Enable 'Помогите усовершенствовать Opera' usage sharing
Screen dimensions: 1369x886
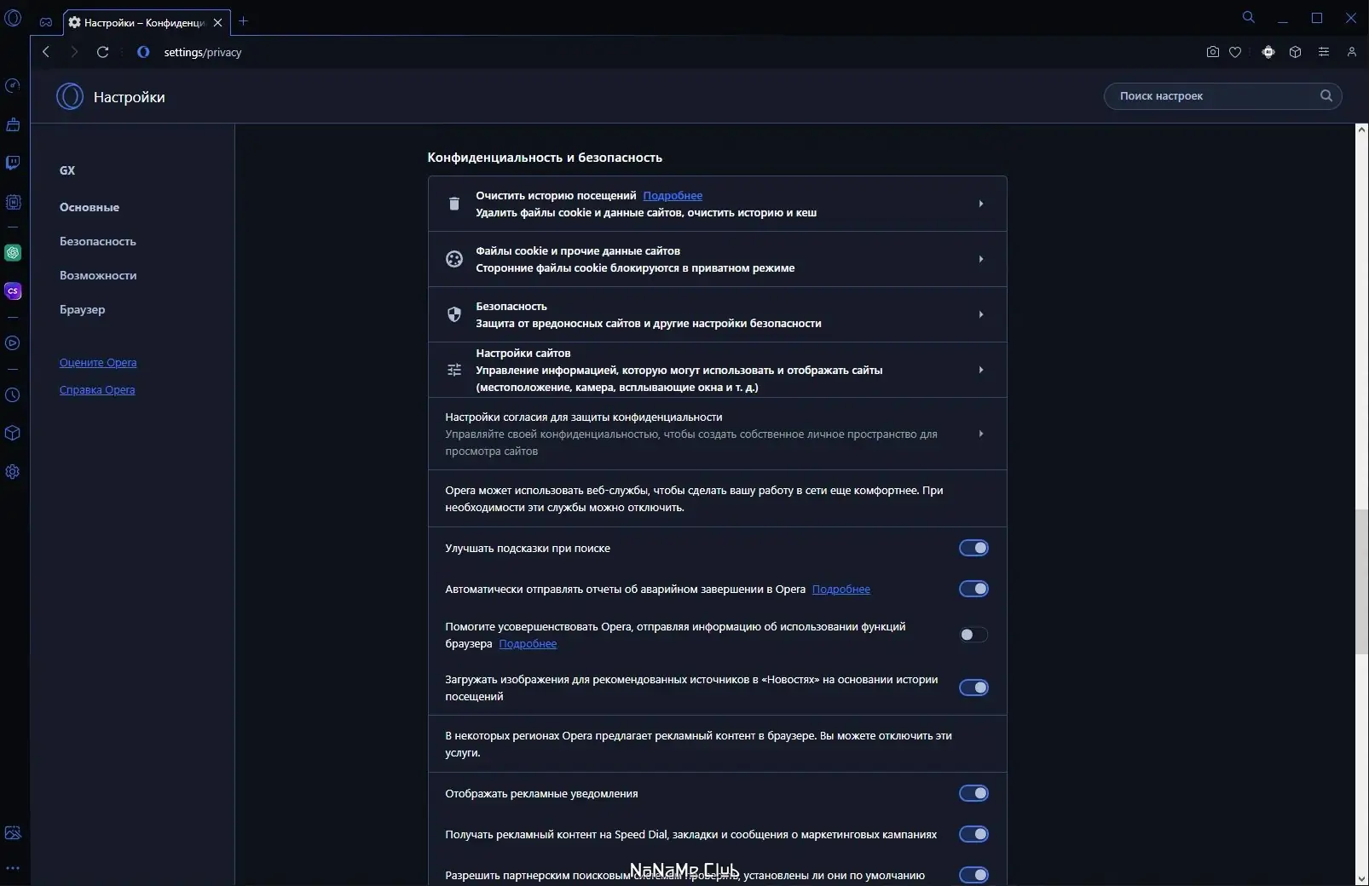coord(973,635)
